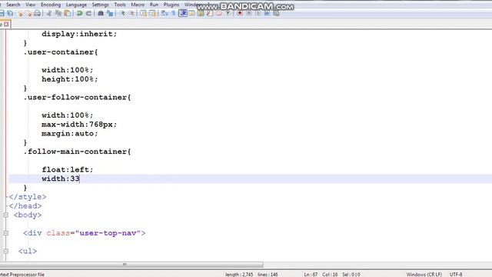Image resolution: width=492 pixels, height=277 pixels.
Task: Place cursor on display:inherit; line
Action: (x=79, y=34)
